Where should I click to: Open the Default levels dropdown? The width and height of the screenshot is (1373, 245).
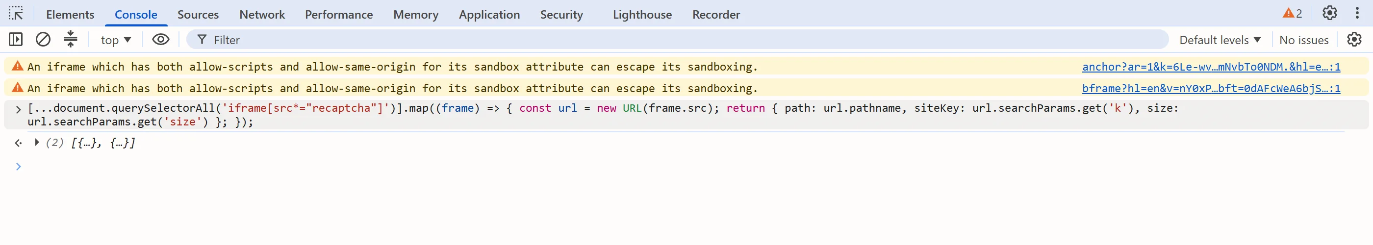point(1220,40)
